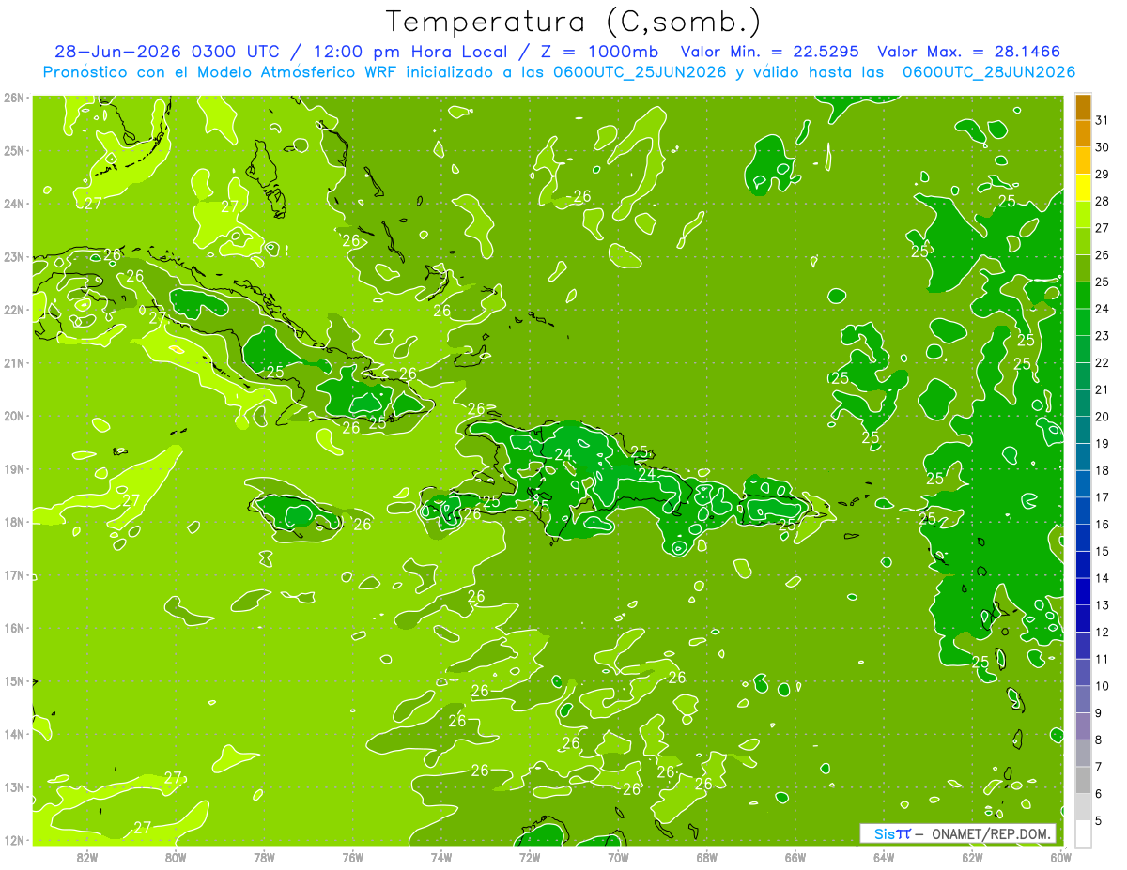The image size is (1127, 870).
Task: Click the '82W' longitude axis label
Action: pyautogui.click(x=87, y=857)
